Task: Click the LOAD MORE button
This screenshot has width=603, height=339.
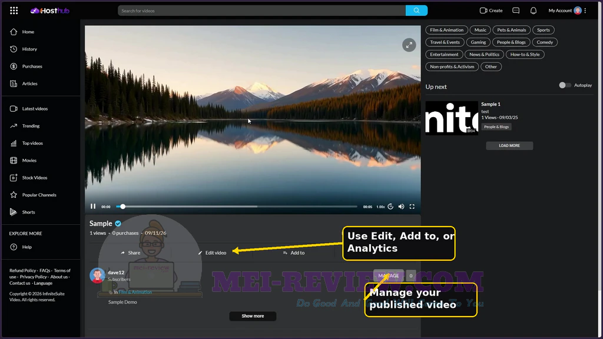Action: pyautogui.click(x=509, y=146)
